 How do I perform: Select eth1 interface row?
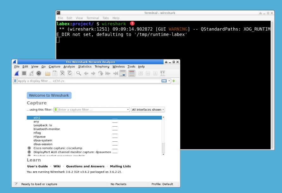pos(94,118)
